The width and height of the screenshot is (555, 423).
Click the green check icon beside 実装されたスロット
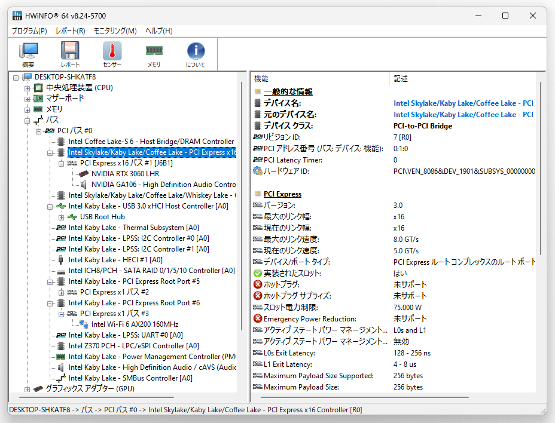[258, 274]
